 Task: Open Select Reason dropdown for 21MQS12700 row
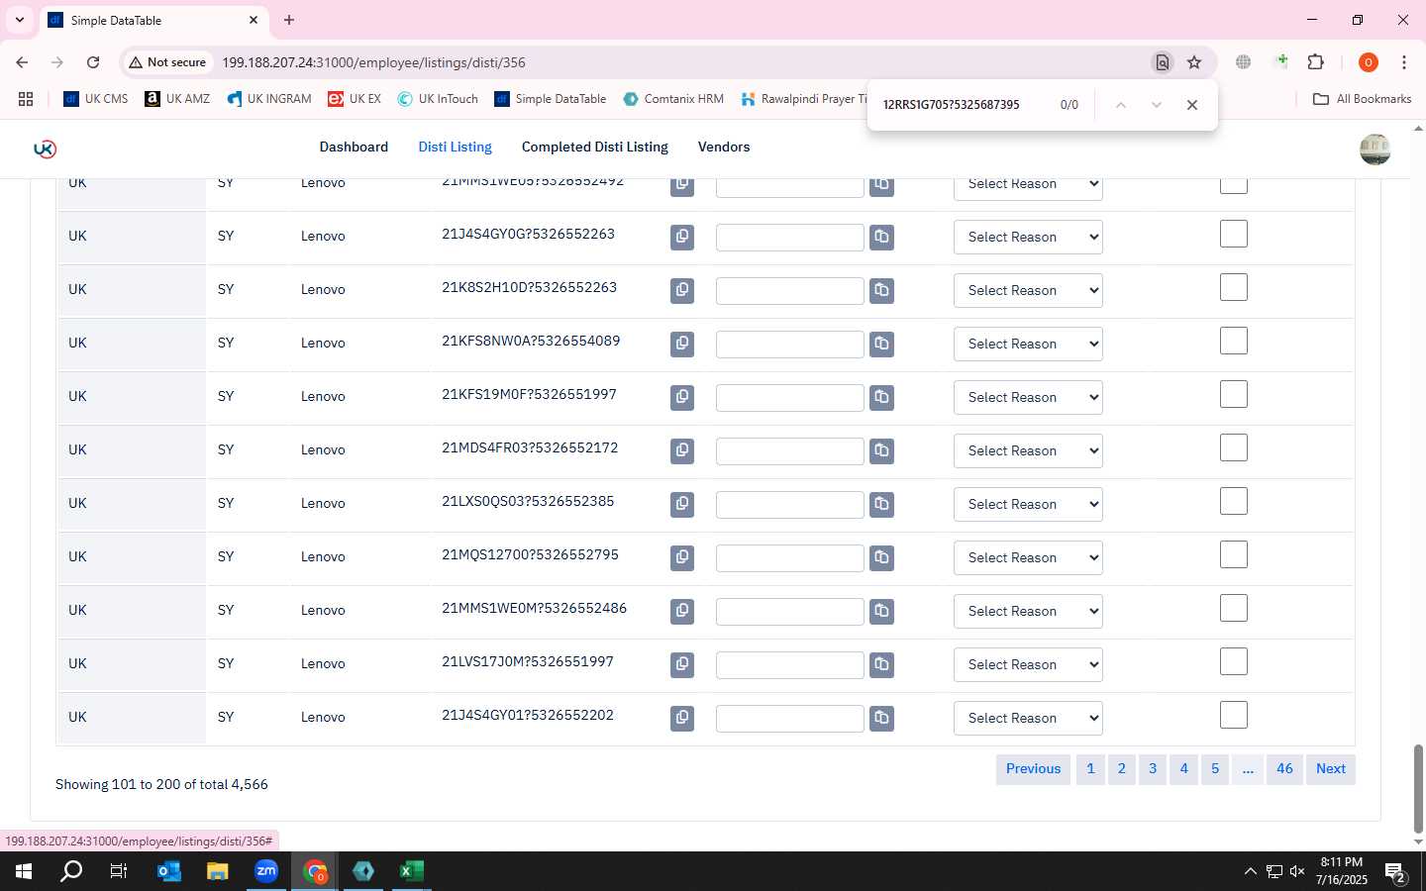1028,558
